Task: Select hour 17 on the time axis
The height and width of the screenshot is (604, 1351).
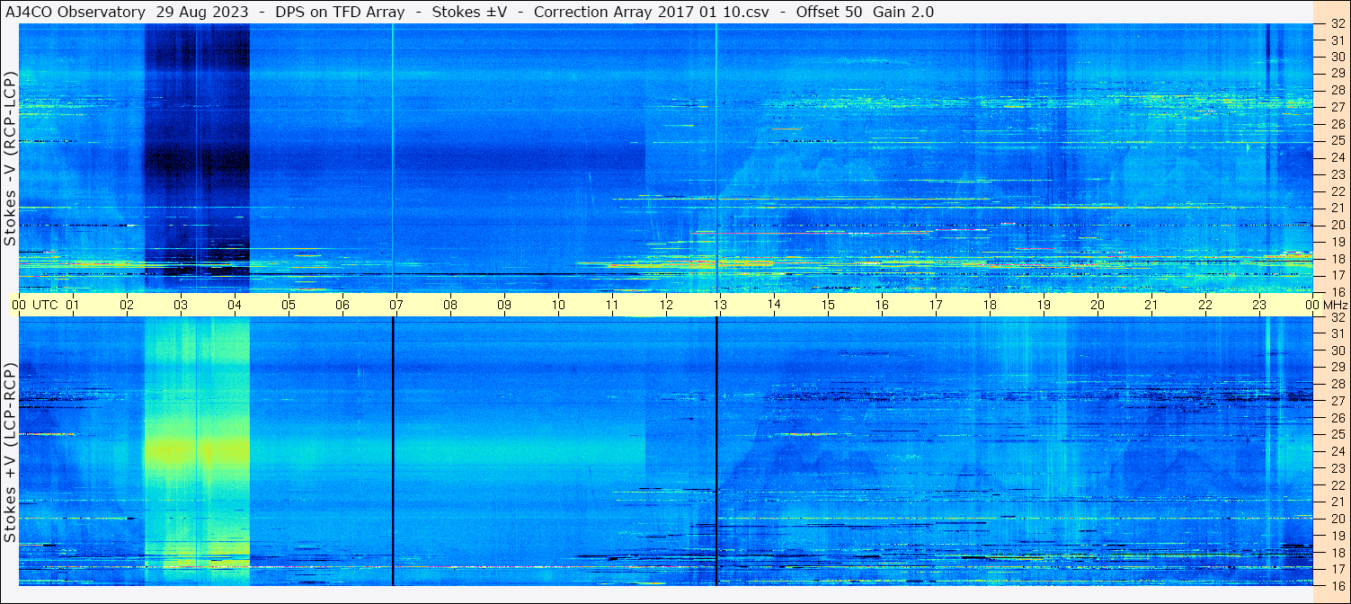Action: (x=936, y=305)
